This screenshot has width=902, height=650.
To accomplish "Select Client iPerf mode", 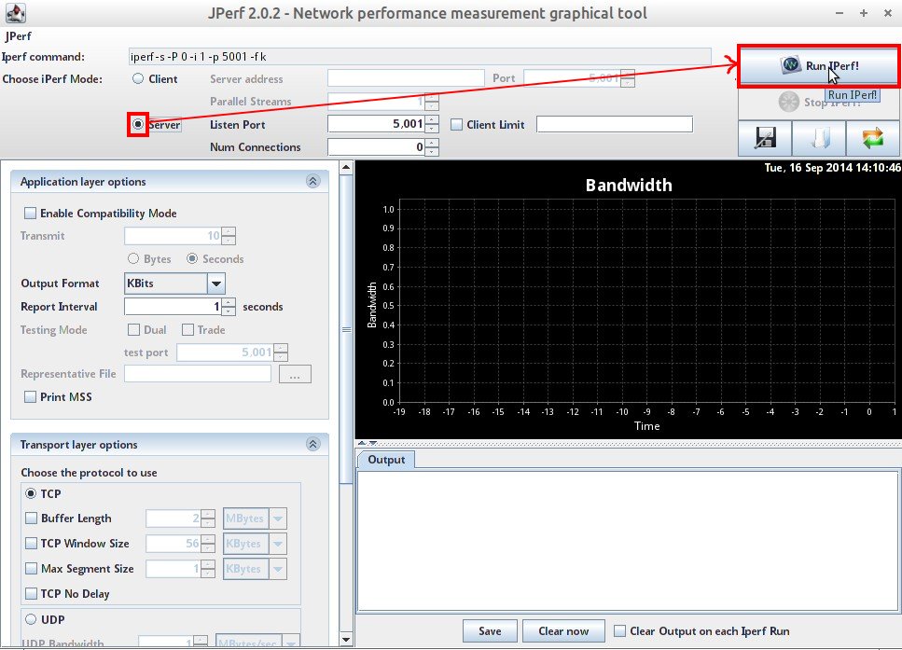I will coord(138,79).
